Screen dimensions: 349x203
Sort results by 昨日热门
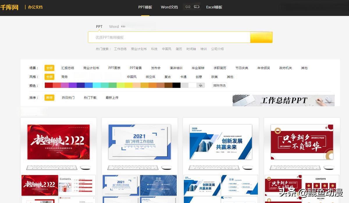pos(68,98)
